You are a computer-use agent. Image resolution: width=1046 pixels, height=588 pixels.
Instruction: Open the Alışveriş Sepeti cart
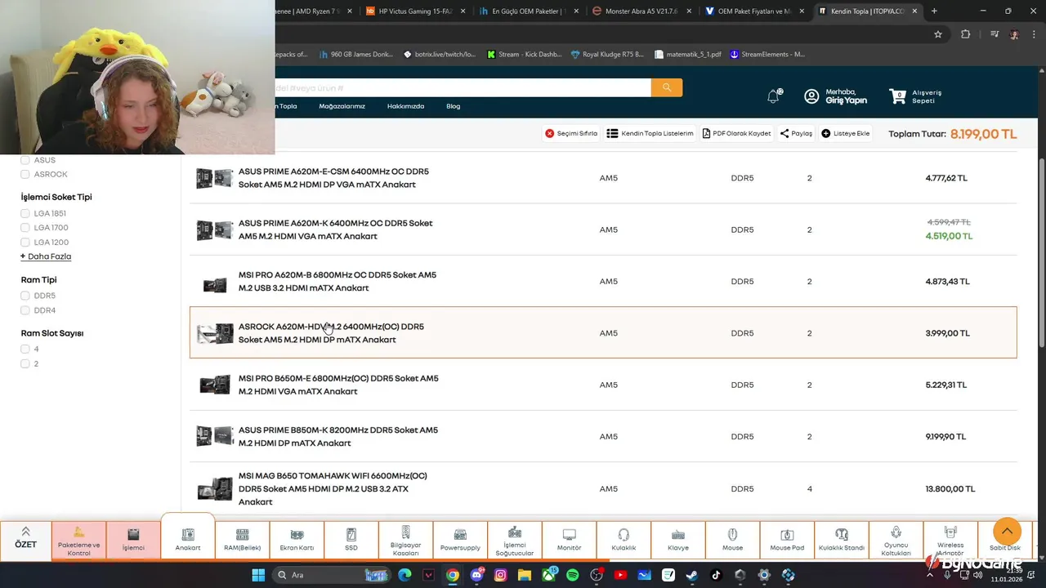(x=915, y=96)
